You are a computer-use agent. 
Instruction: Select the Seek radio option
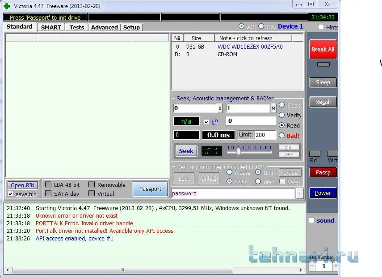coord(281,104)
